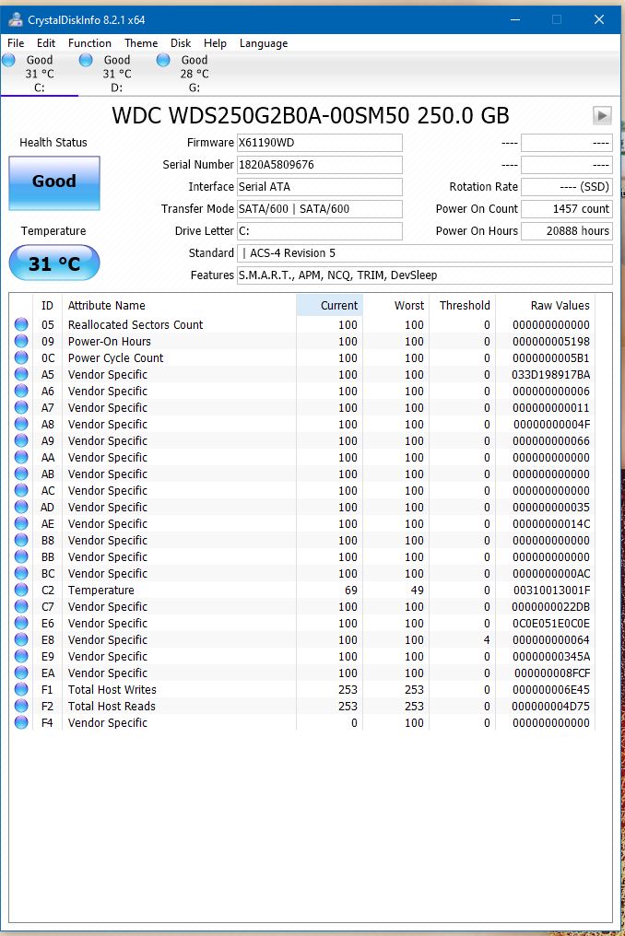This screenshot has width=625, height=936.
Task: Click status icon for attribute AE
Action: pos(21,523)
